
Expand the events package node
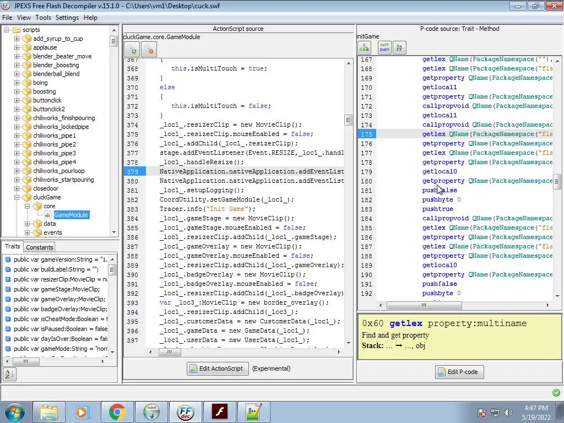28,232
